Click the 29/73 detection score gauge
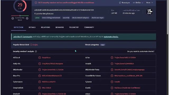This screenshot has width=169, height=95. click(20, 6)
